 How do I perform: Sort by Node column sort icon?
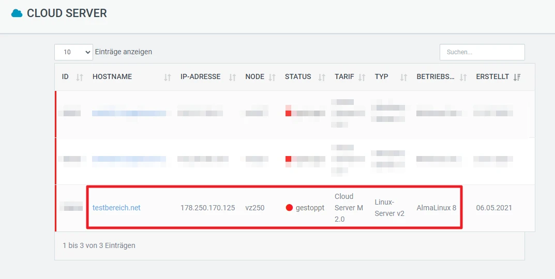pyautogui.click(x=272, y=77)
